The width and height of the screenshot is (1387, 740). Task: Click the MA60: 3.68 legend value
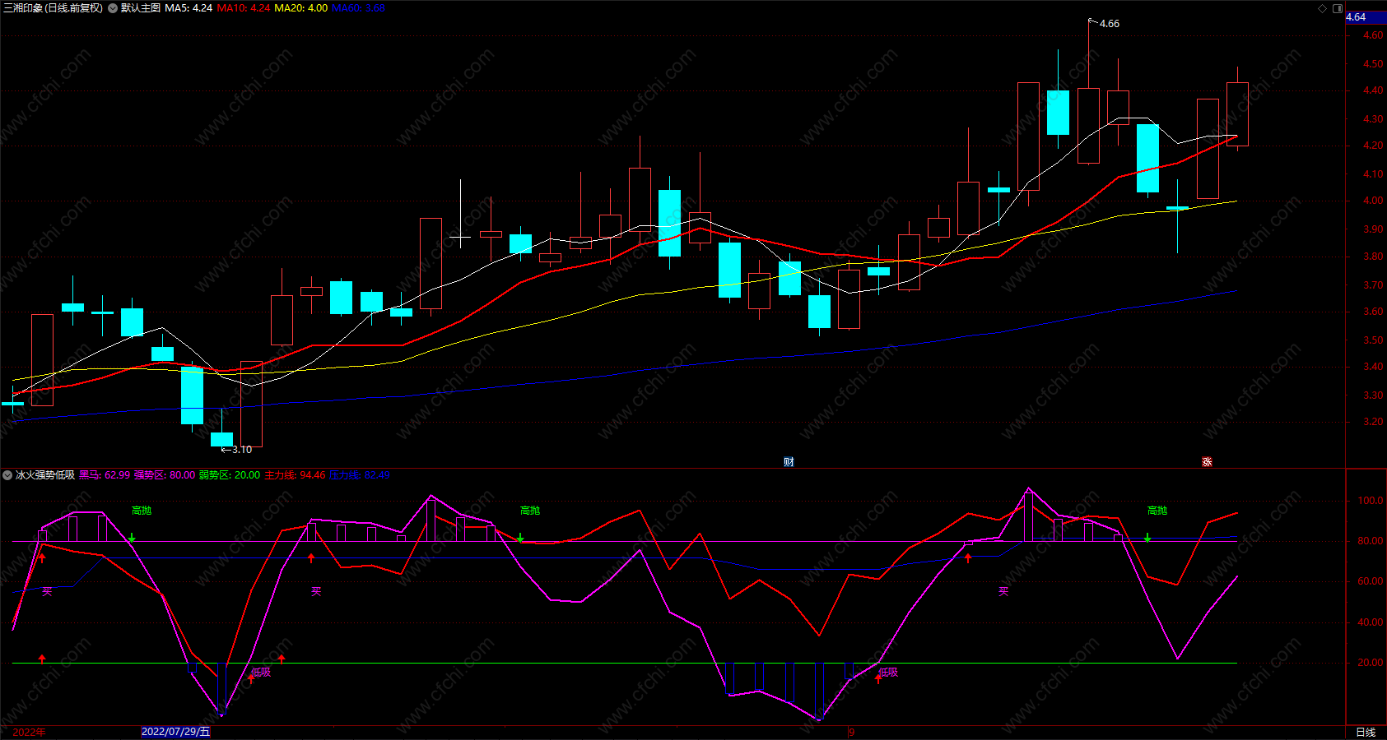[x=359, y=8]
